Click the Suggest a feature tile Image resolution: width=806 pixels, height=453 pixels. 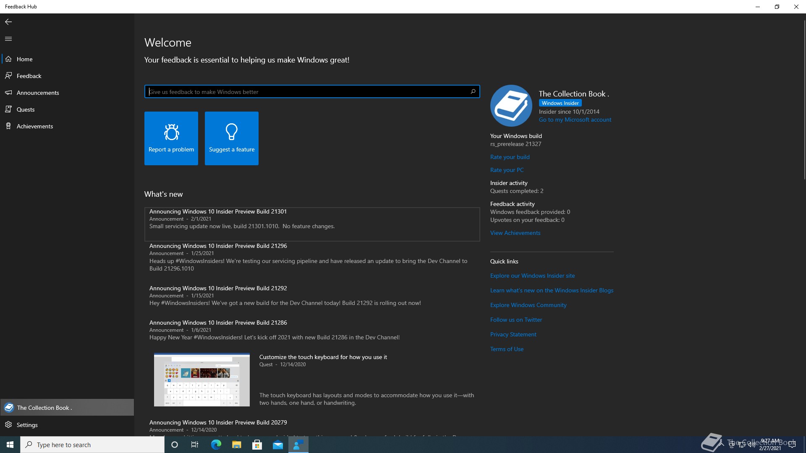point(232,138)
